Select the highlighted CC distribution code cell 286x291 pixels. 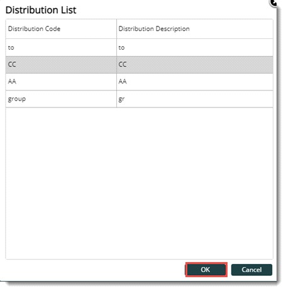coord(61,65)
